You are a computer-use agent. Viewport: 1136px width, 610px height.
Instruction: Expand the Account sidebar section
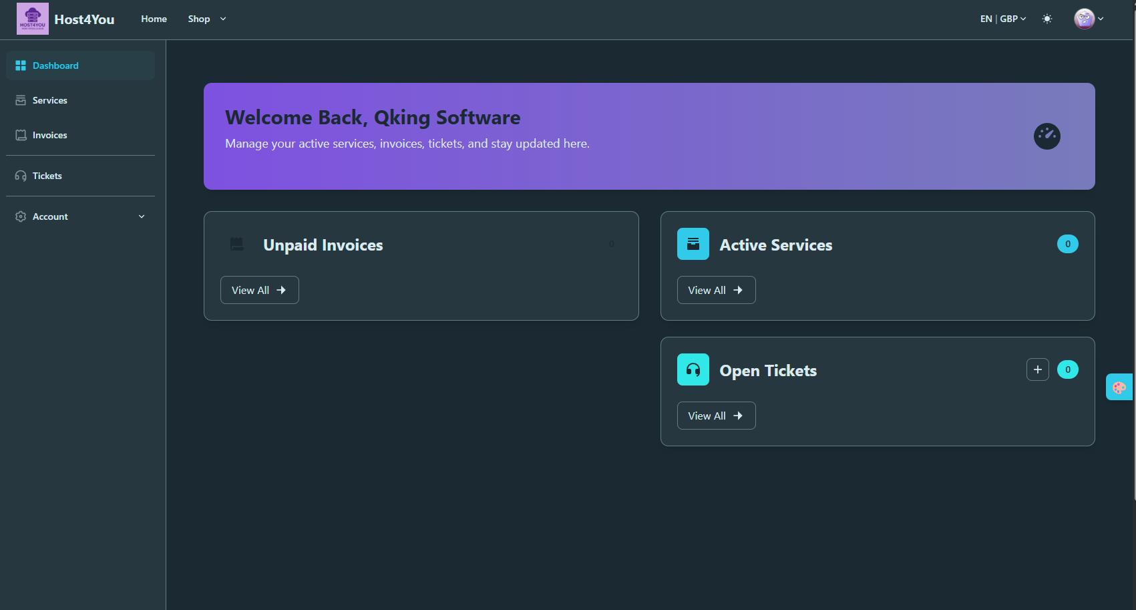point(80,216)
